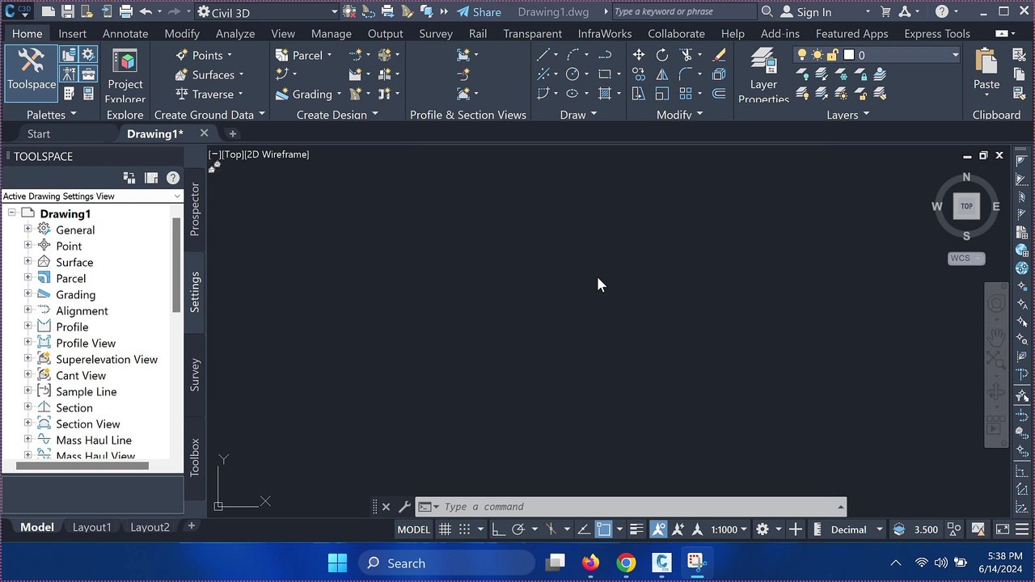Select the Circle tool in Draw panel
This screenshot has height=582, width=1035.
coord(572,74)
